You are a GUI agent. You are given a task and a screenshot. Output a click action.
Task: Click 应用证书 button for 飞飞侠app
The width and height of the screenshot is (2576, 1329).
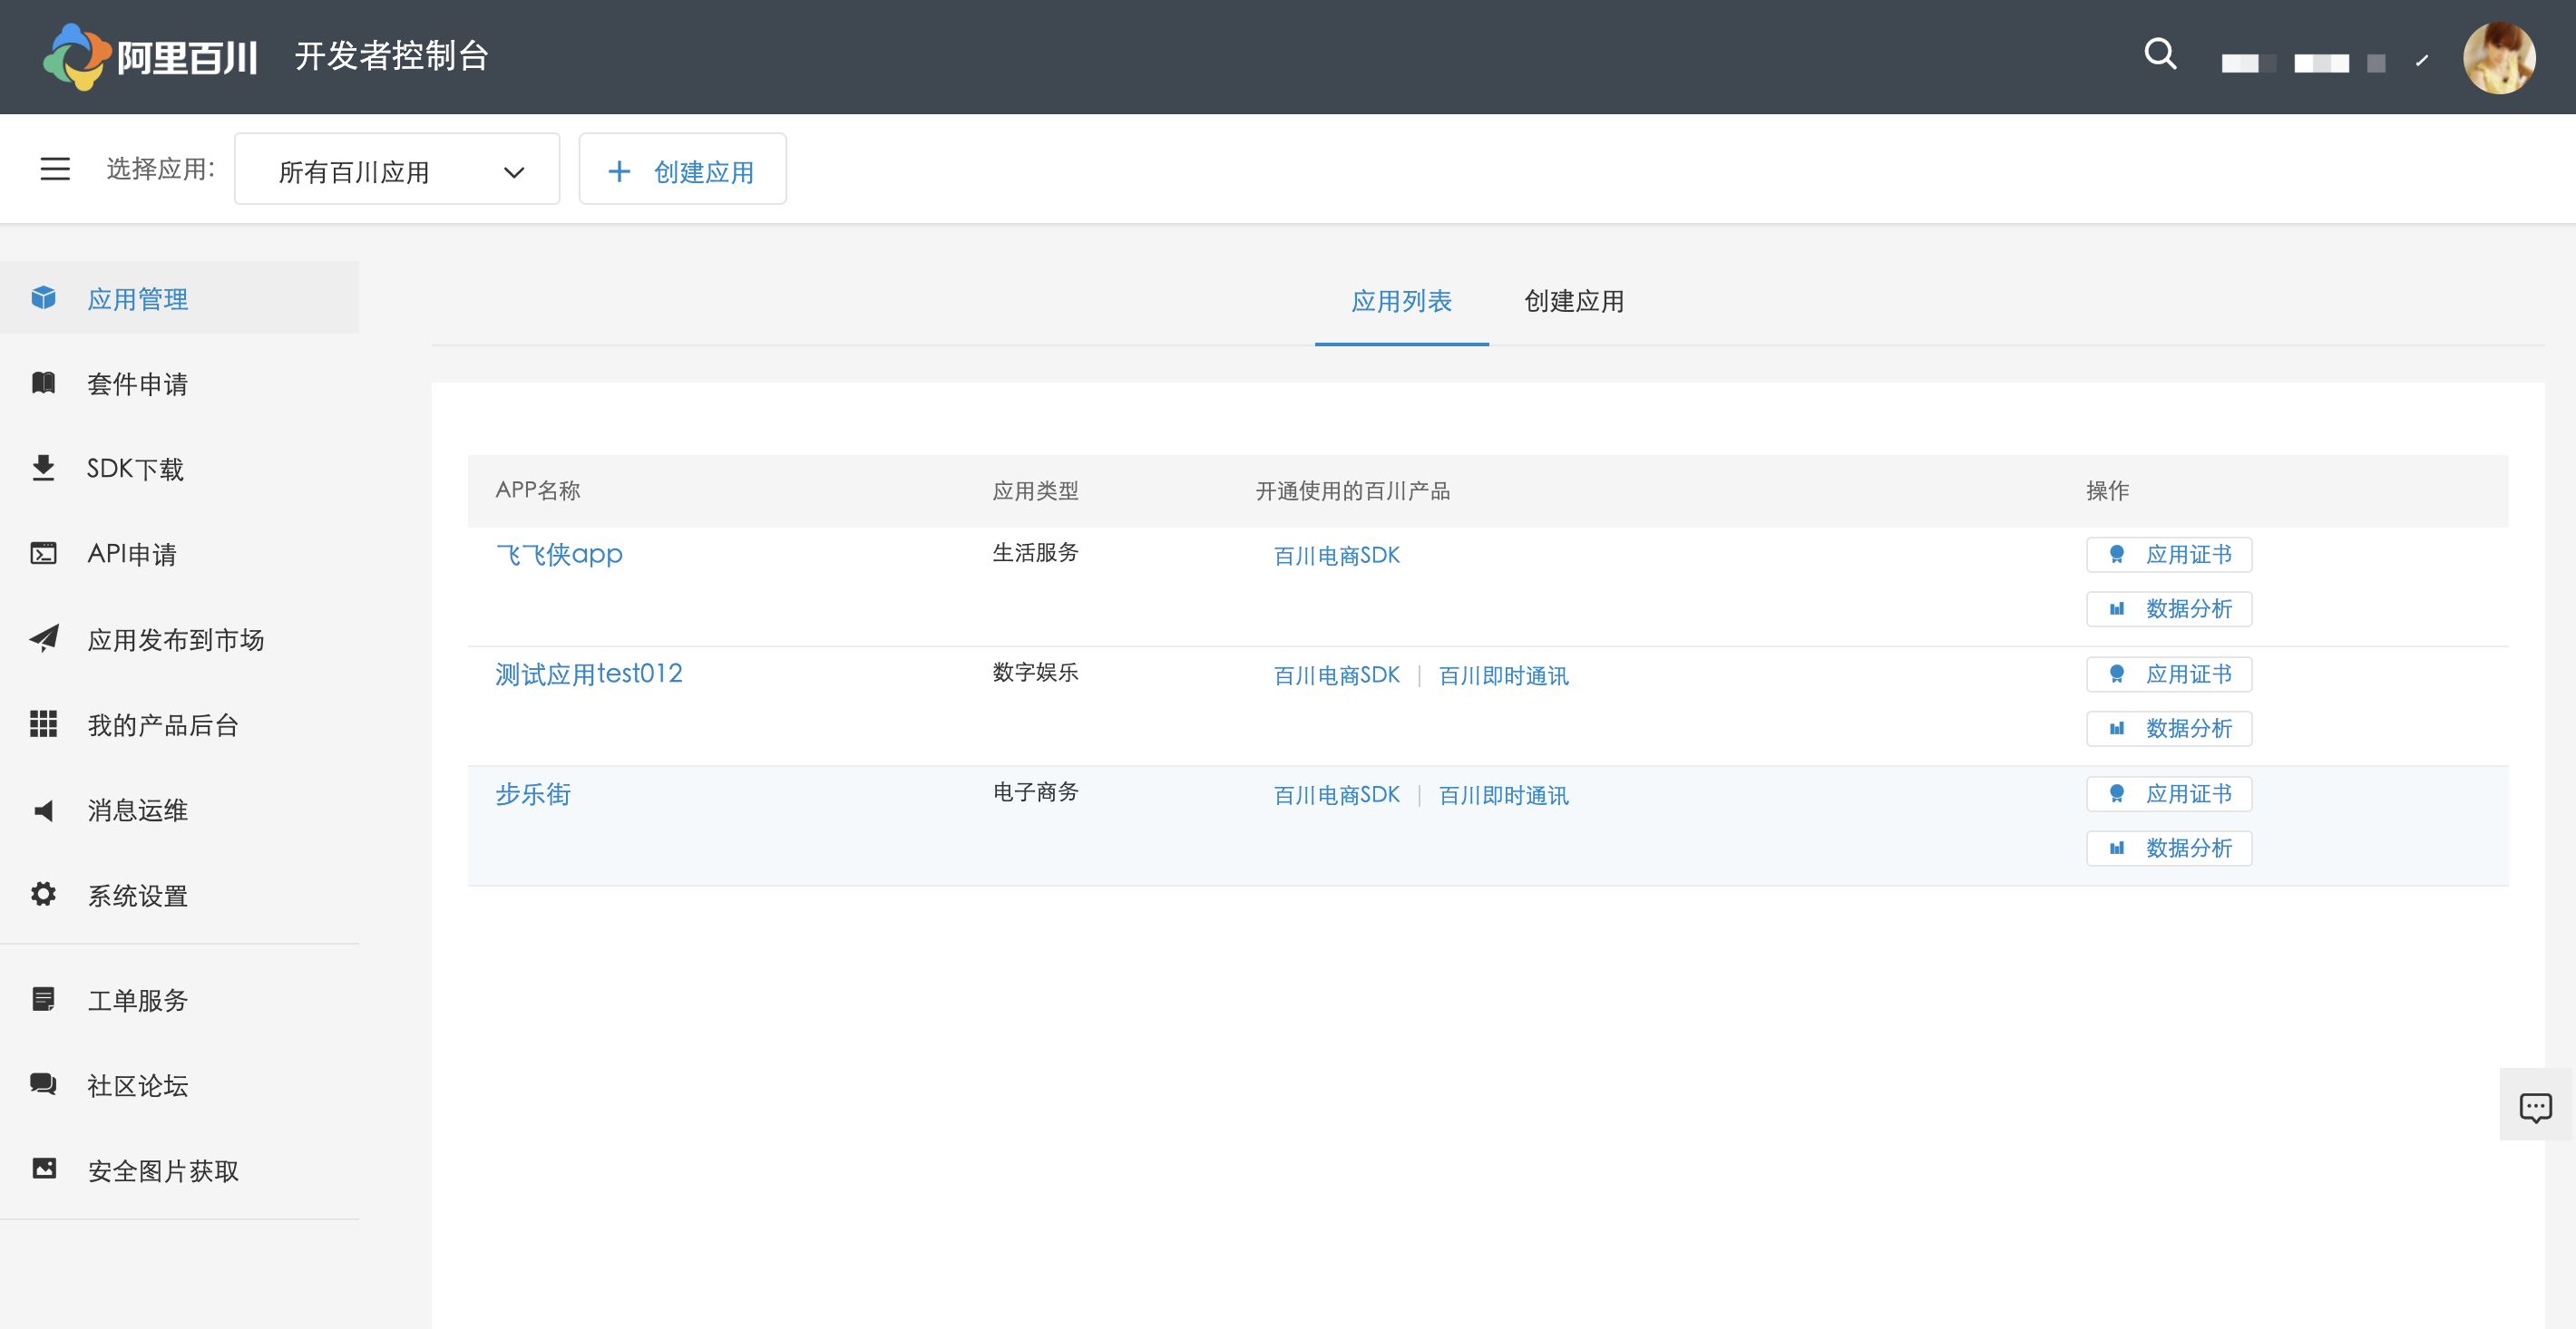pyautogui.click(x=2169, y=555)
